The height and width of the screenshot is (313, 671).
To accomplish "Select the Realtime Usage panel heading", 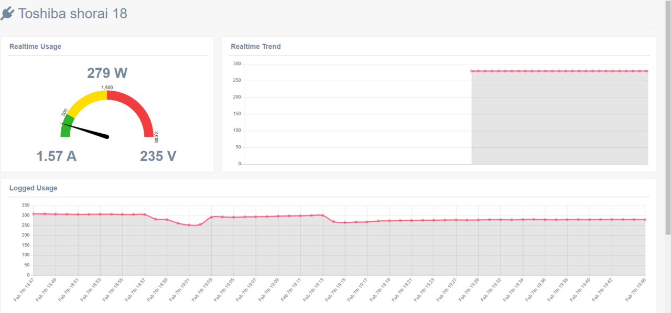I will click(35, 46).
